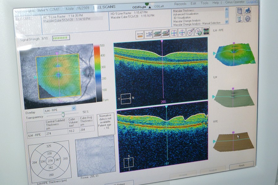The height and width of the screenshot is (185, 278).
Task: Open the Tools menu
Action: (x=204, y=3)
